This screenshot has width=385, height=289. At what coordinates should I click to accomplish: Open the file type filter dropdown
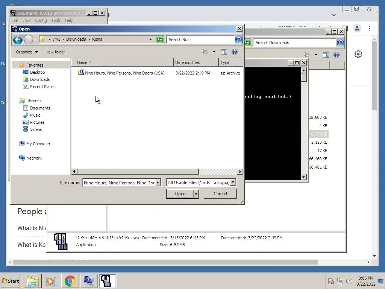coord(233,183)
